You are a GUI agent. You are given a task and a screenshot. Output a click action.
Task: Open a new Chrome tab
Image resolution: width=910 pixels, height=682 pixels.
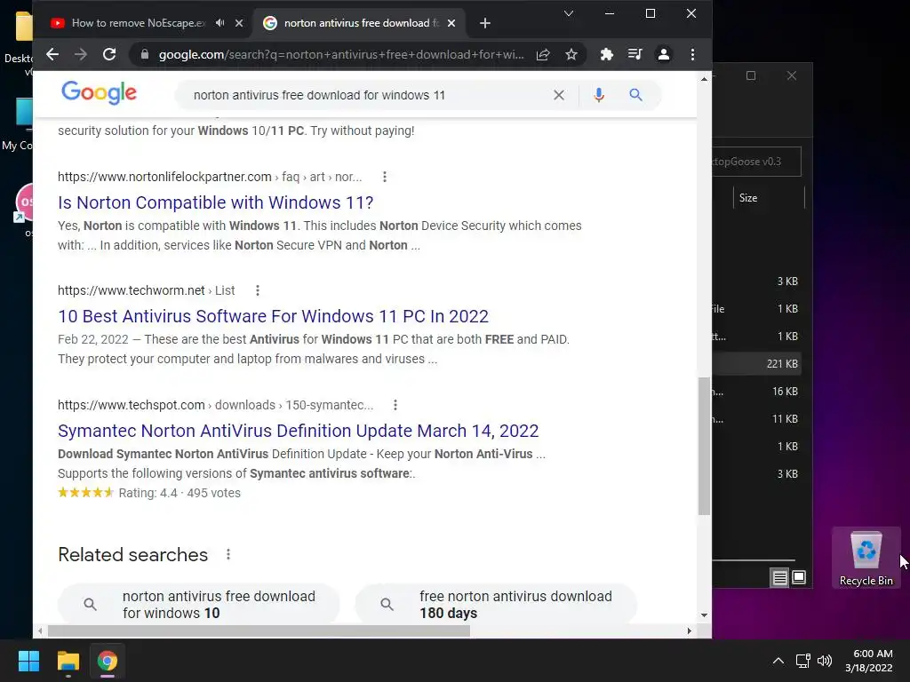[485, 23]
